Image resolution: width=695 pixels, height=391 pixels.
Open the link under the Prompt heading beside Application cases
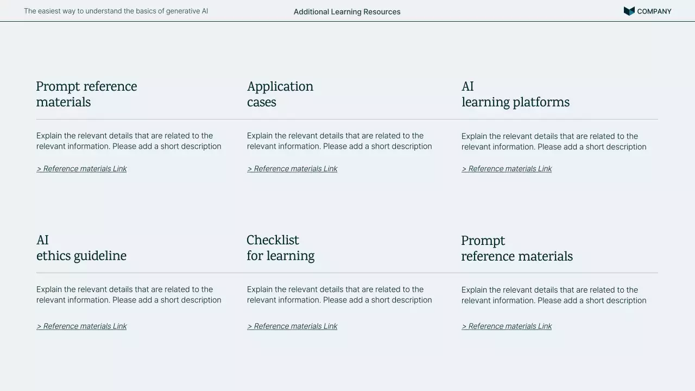(x=81, y=169)
